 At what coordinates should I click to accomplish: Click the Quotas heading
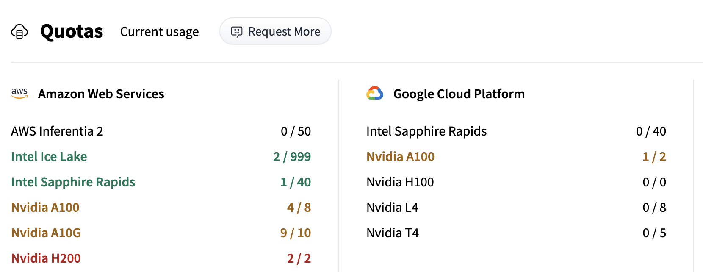click(72, 31)
